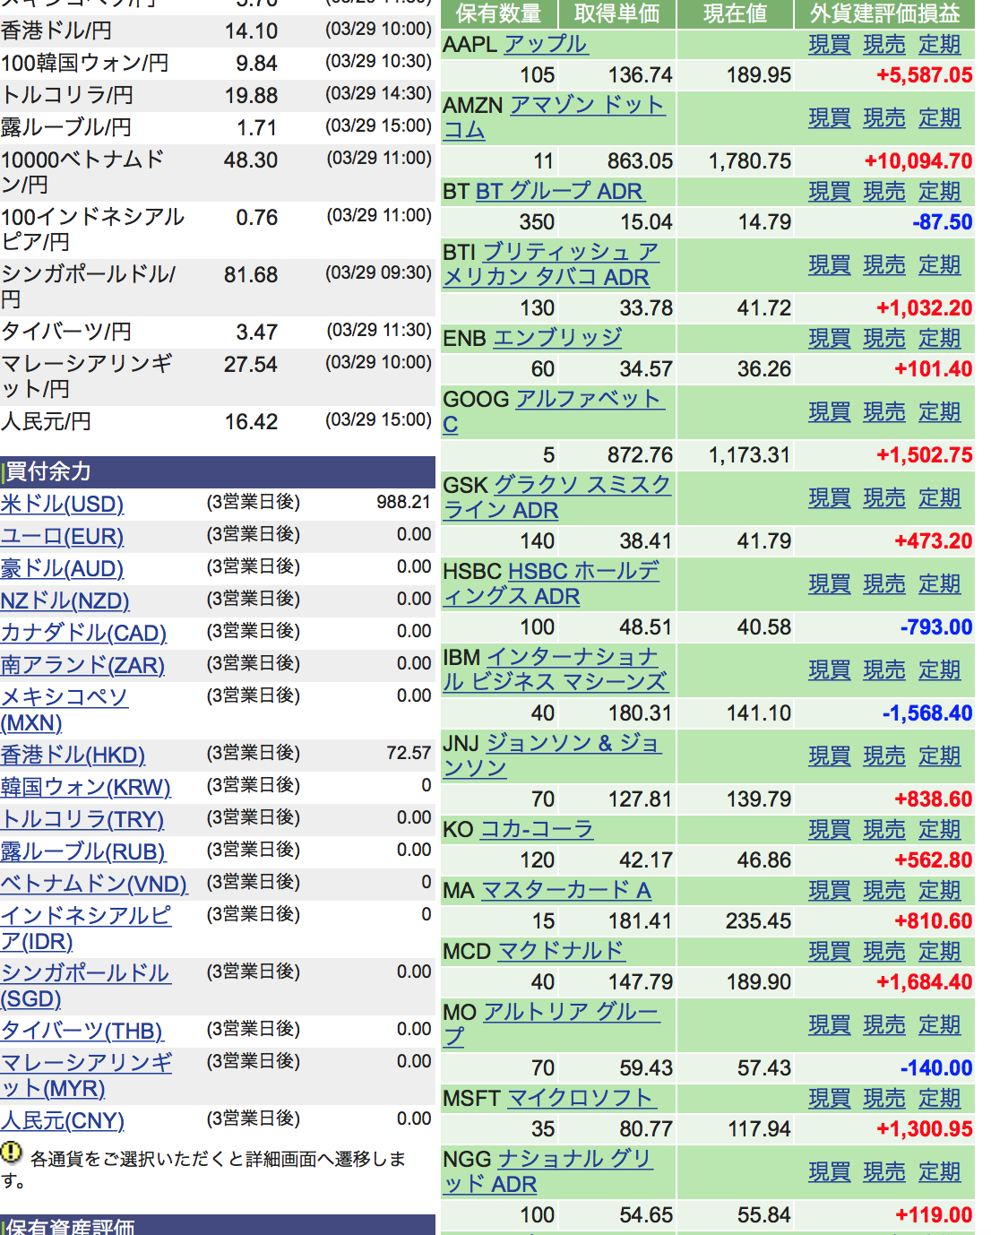Open the NGG ナショナル グリッド ADR link

tap(547, 1171)
